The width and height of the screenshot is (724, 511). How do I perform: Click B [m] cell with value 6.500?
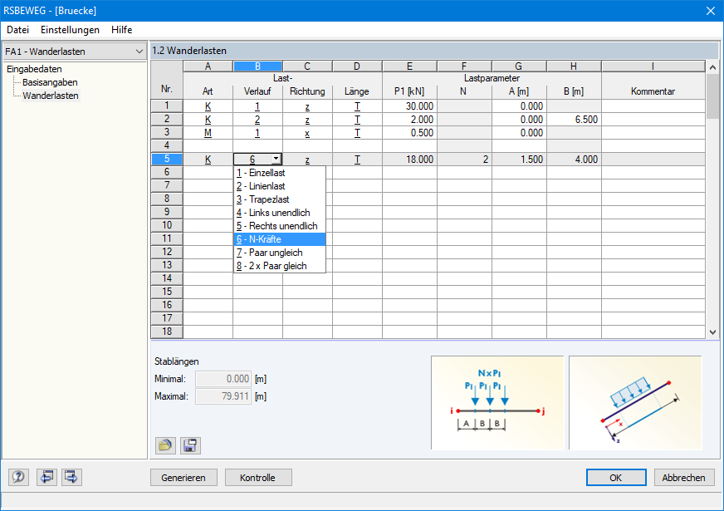click(574, 120)
